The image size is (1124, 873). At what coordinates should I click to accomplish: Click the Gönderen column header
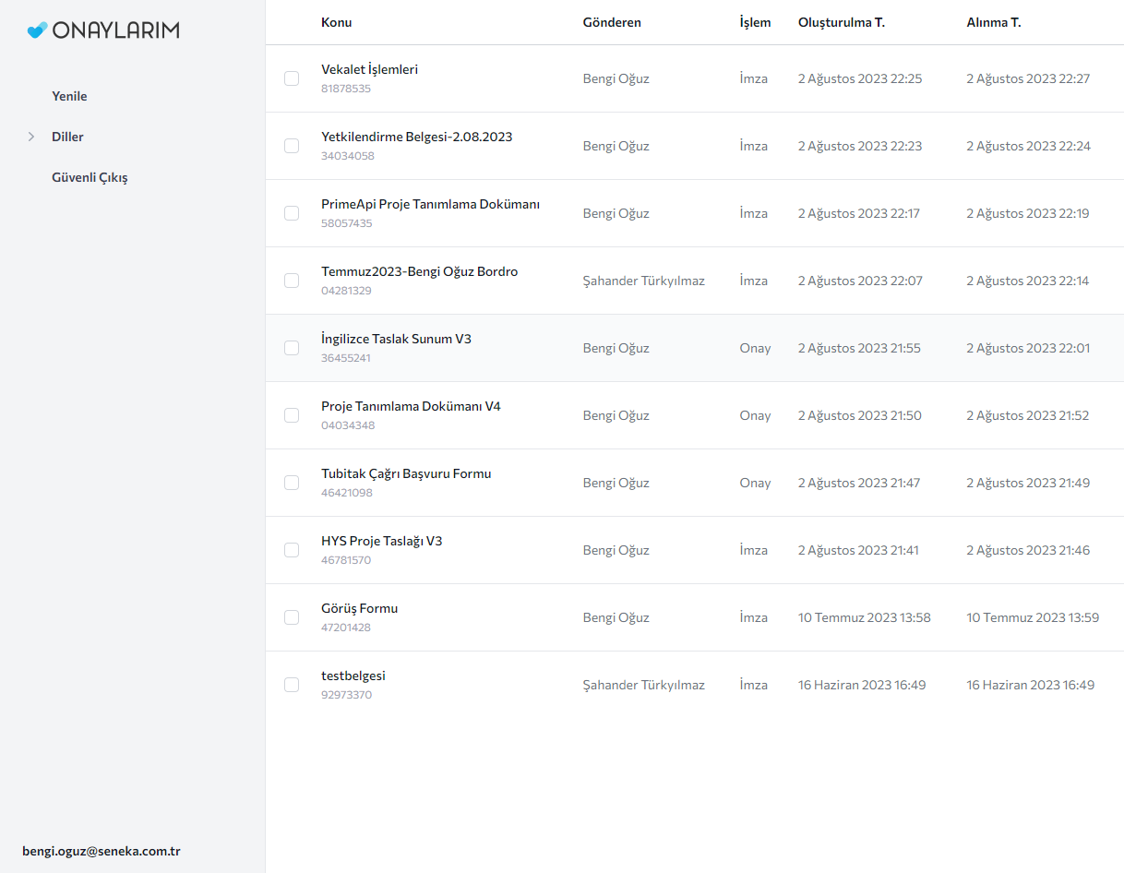pyautogui.click(x=612, y=22)
